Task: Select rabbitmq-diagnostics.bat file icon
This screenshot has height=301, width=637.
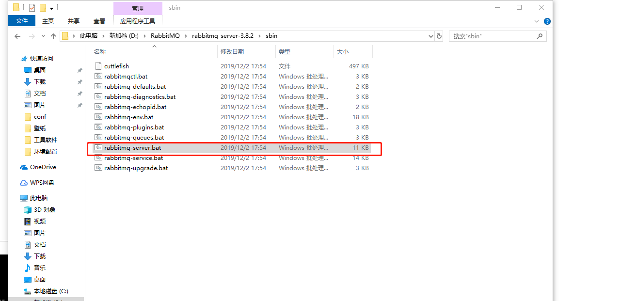Action: [98, 96]
